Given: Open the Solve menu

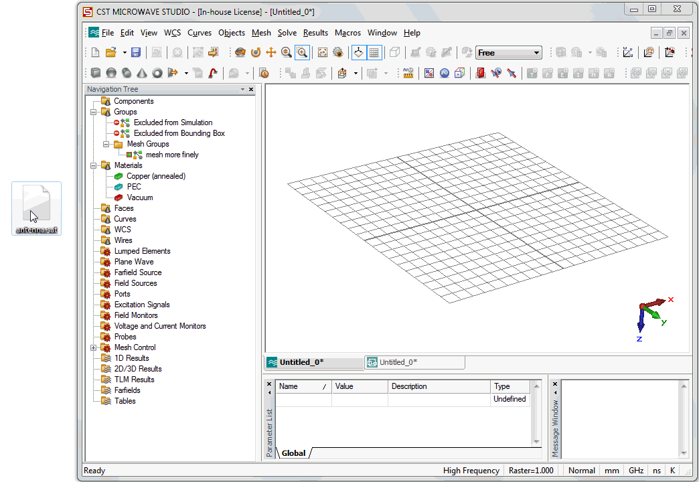Looking at the screenshot, I should (287, 33).
